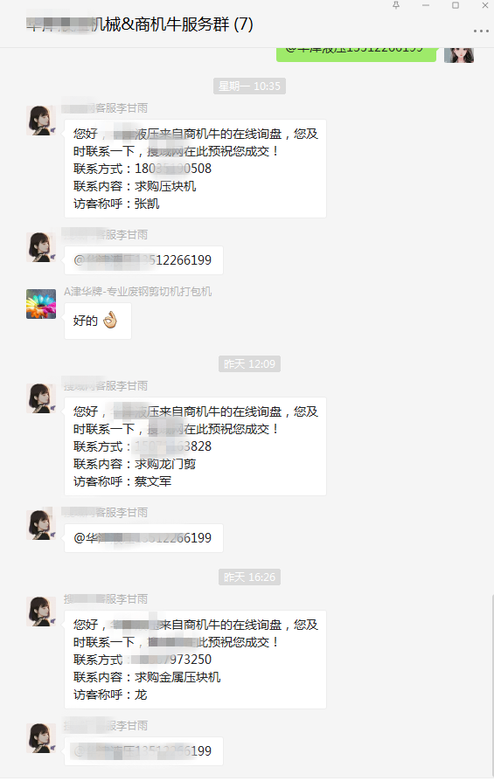Image resolution: width=494 pixels, height=781 pixels.
Task: Click phone number ending 0508
Action: pos(173,169)
